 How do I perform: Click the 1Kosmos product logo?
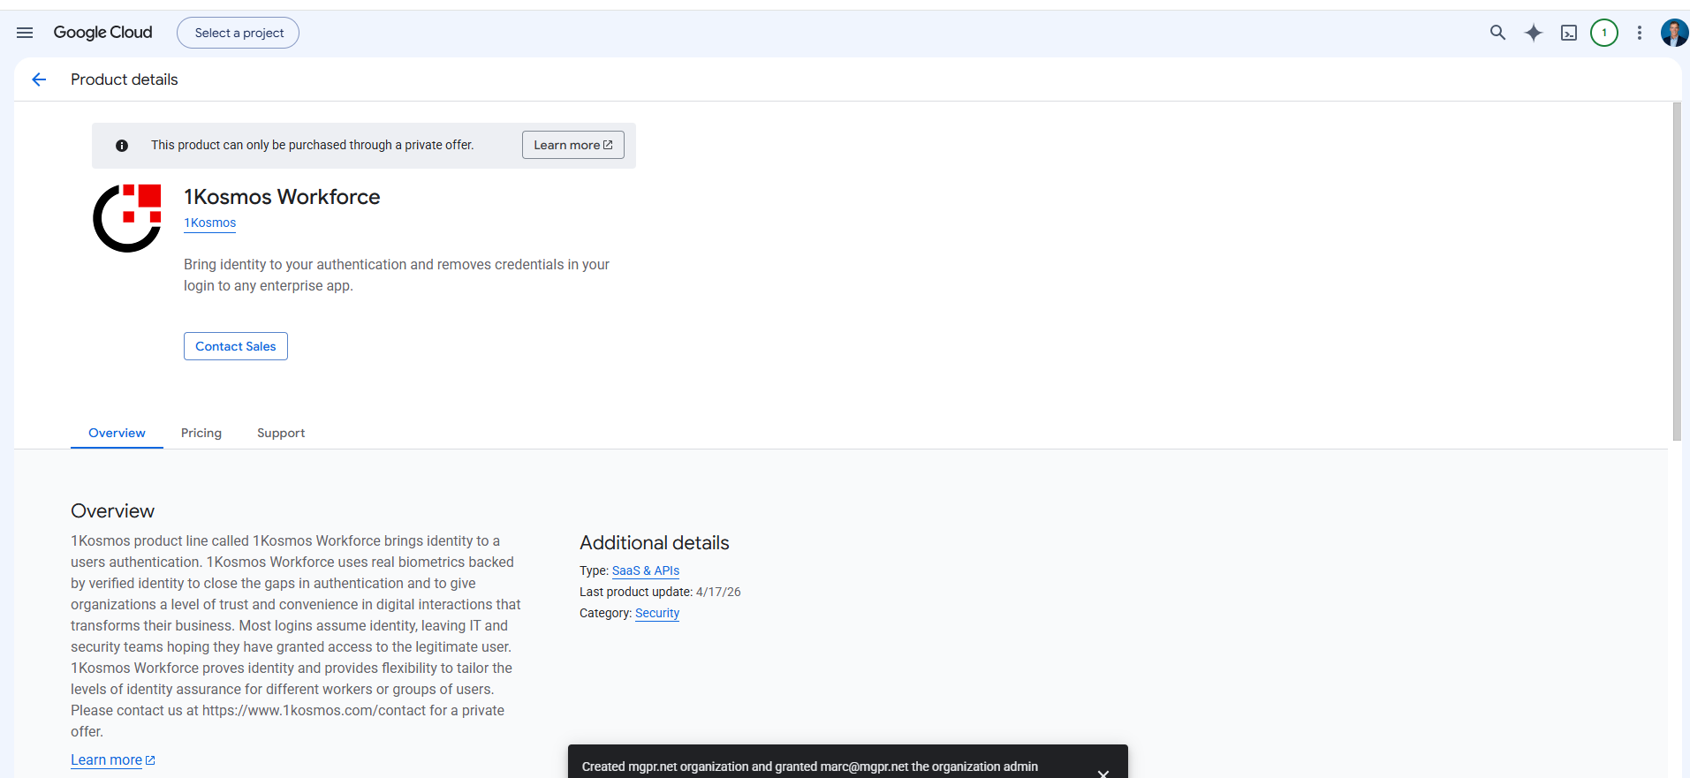[x=127, y=218]
